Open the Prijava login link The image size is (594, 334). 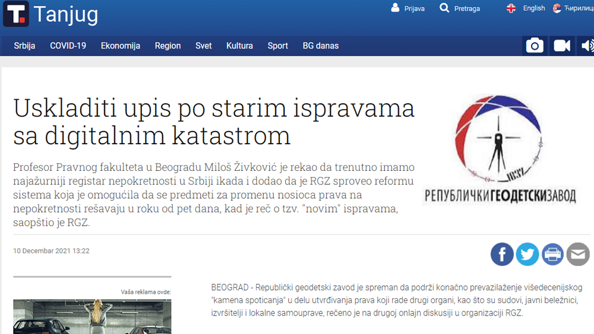tap(414, 9)
